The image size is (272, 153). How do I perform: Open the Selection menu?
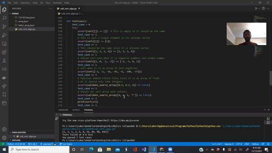click(25, 3)
